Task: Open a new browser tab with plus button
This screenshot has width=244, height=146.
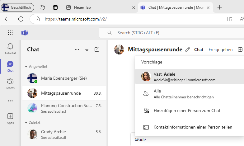Action: [x=219, y=7]
